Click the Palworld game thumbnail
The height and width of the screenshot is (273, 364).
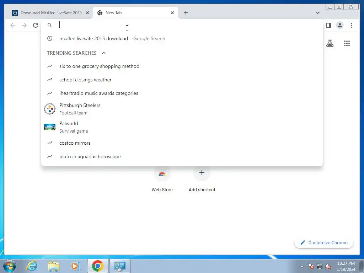(x=50, y=127)
